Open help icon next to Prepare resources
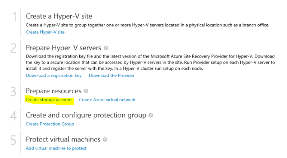The height and width of the screenshot is (158, 287). click(86, 91)
